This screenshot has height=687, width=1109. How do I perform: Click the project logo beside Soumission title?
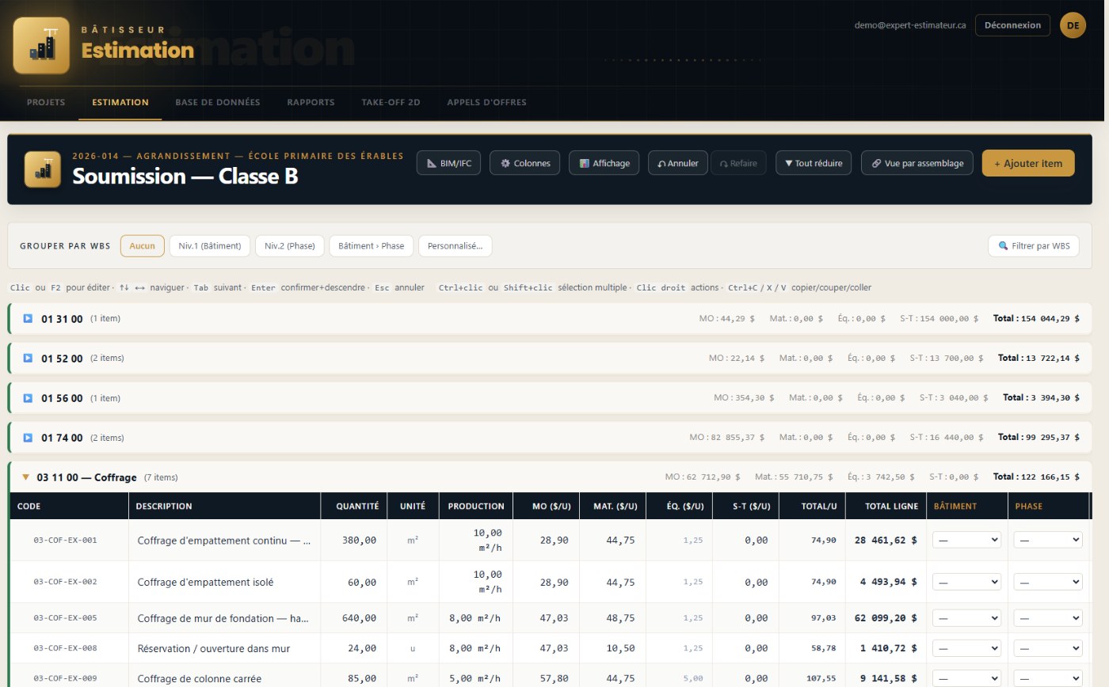43,169
